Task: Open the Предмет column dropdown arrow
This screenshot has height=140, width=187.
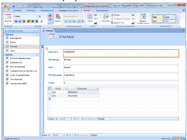Action: point(98,89)
